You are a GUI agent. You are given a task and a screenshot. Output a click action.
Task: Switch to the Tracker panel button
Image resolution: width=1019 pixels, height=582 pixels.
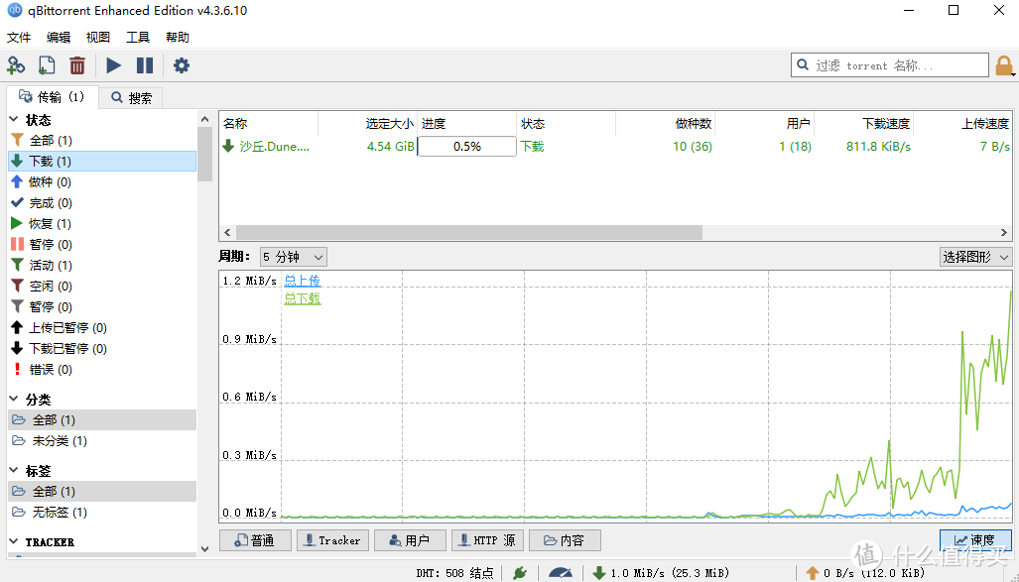point(332,539)
